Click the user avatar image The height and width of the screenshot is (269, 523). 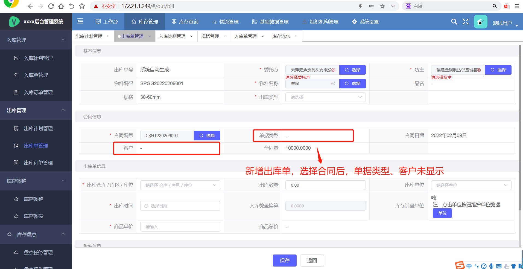tap(480, 22)
